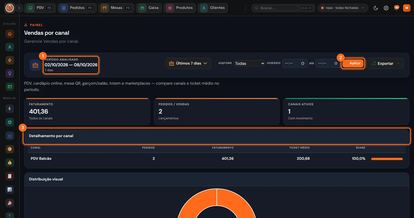The width and height of the screenshot is (414, 218).
Task: Click the Faturamento 401,36 card
Action: coord(87,112)
